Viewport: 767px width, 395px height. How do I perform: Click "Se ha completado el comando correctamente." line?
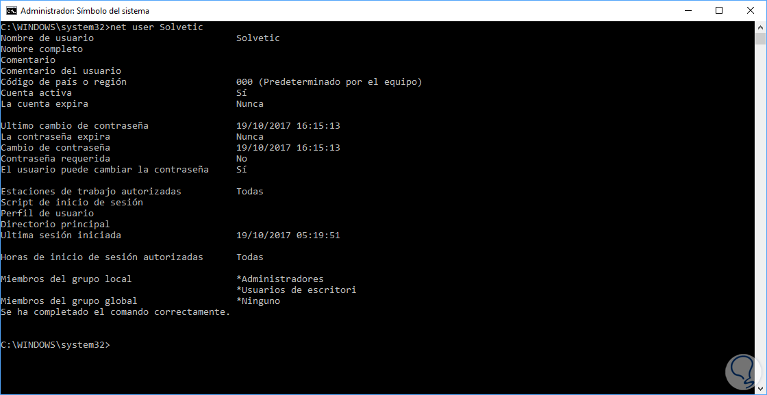pos(116,312)
